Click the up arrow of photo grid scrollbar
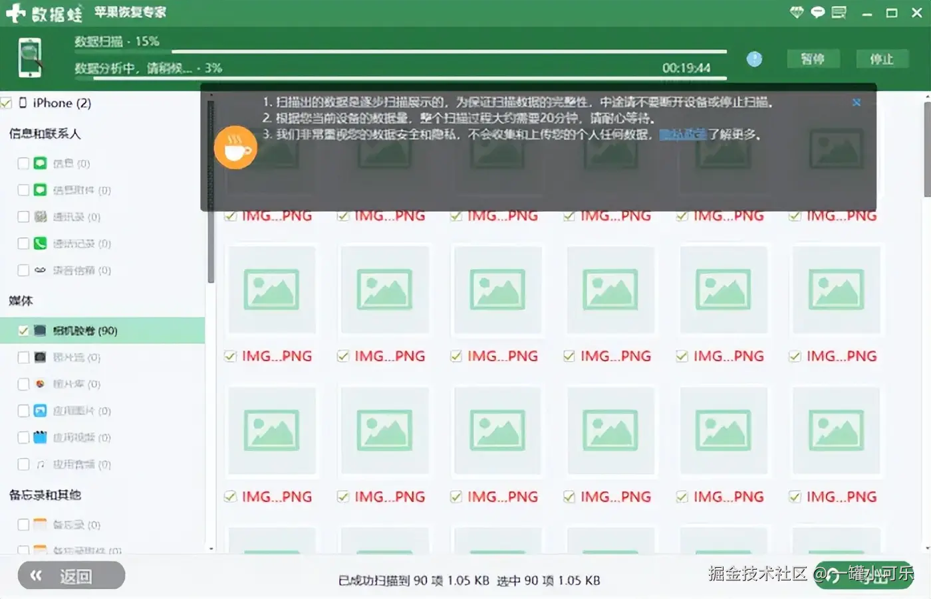Viewport: 931px width, 599px height. tap(927, 97)
